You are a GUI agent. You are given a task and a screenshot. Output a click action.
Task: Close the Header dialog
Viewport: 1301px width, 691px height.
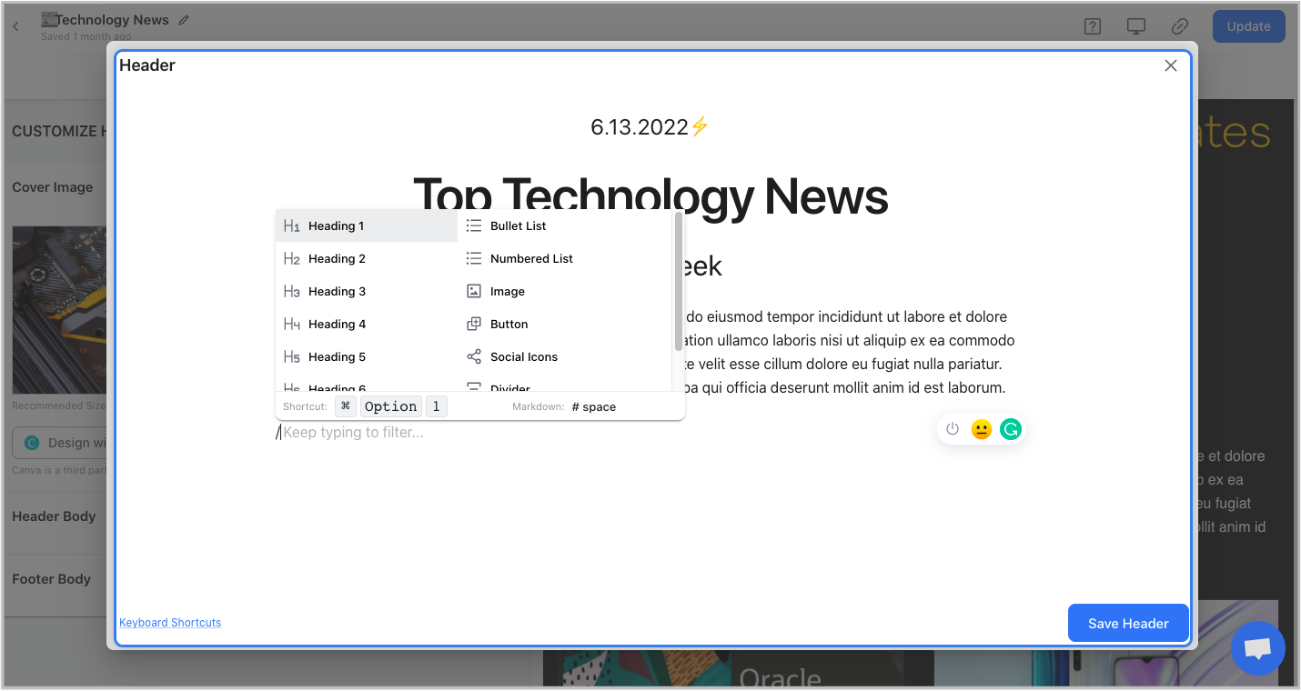pyautogui.click(x=1171, y=65)
